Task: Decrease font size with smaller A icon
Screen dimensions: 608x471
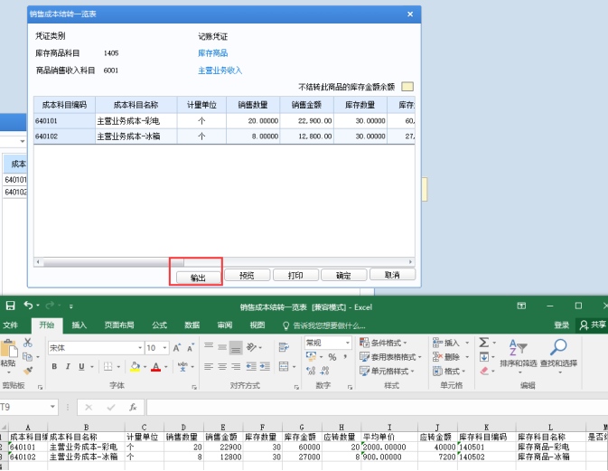Action: (x=191, y=348)
